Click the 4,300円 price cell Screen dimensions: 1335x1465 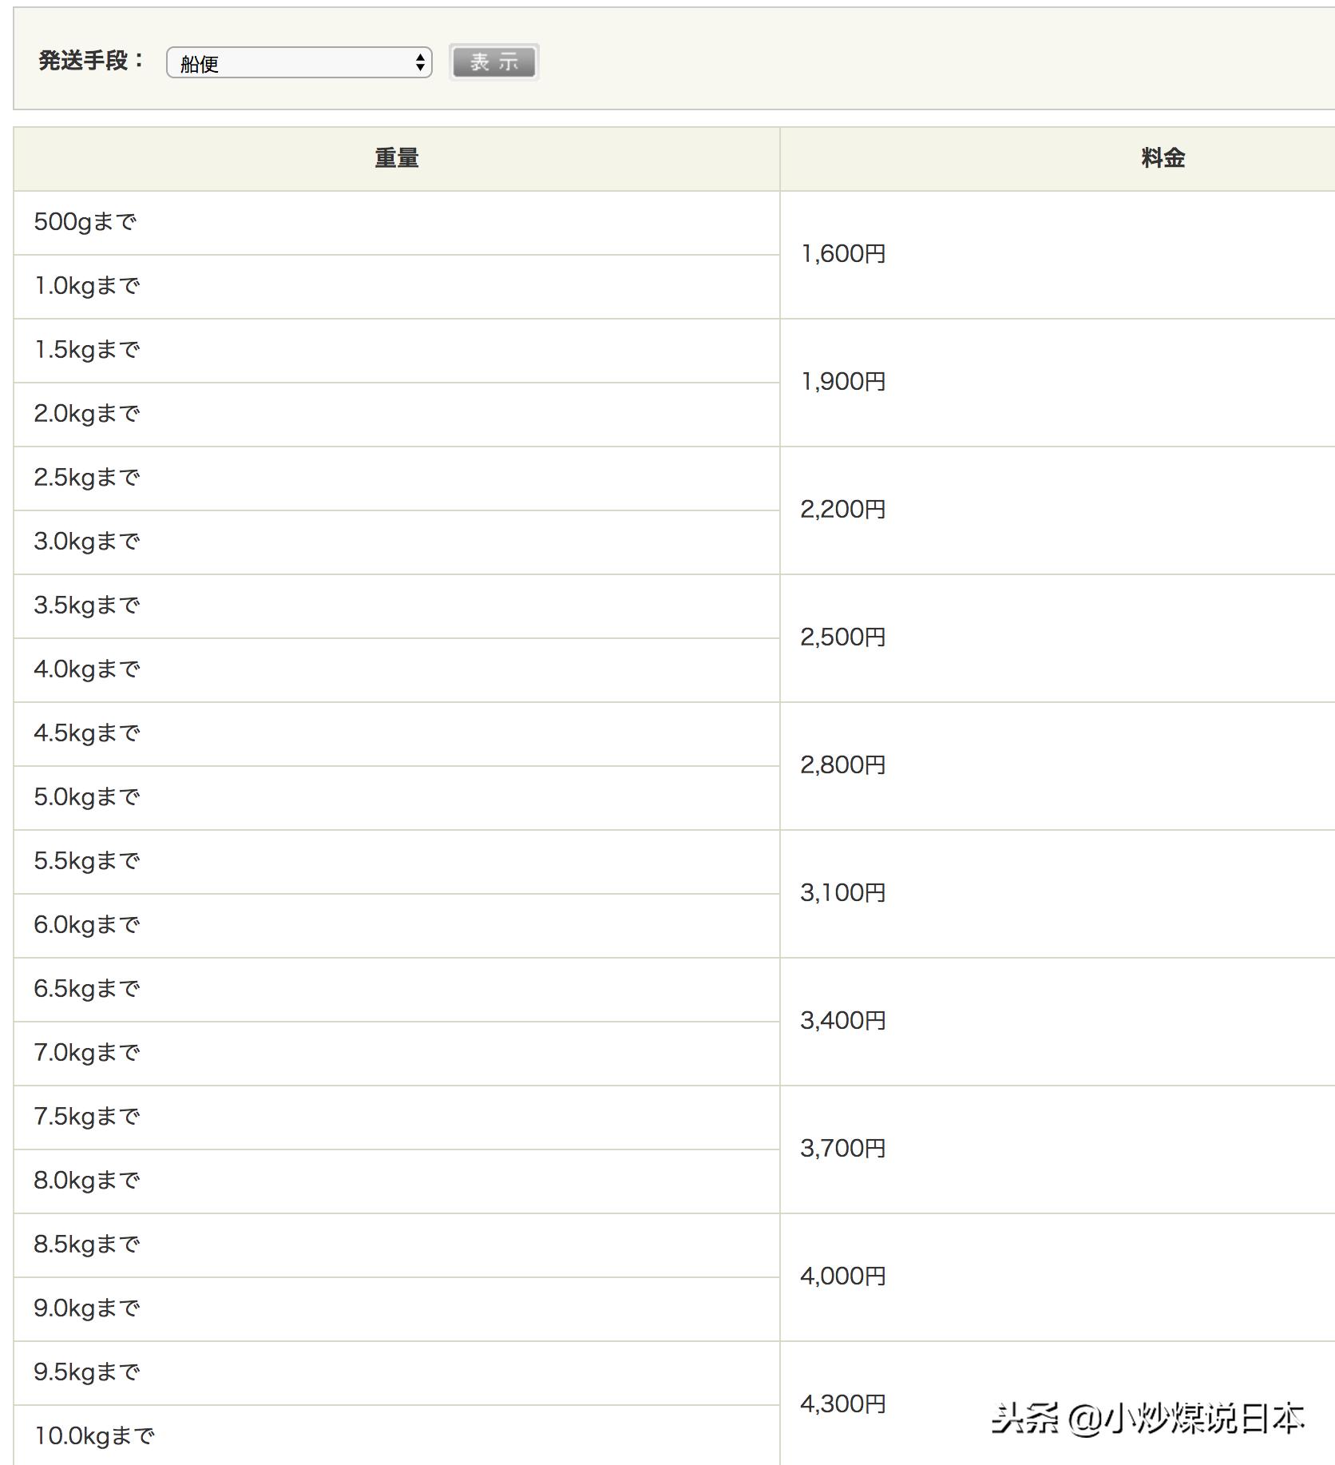(x=843, y=1404)
